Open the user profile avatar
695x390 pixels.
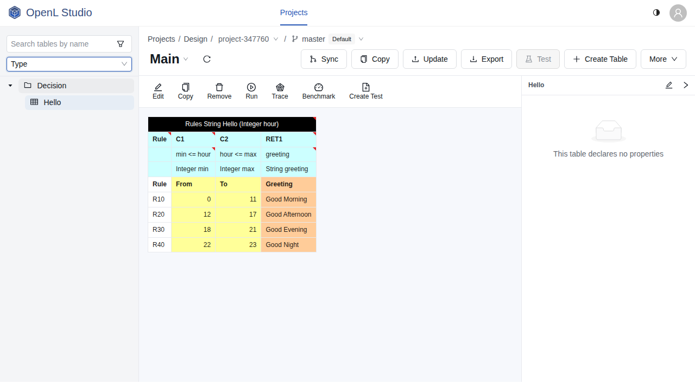coord(678,13)
